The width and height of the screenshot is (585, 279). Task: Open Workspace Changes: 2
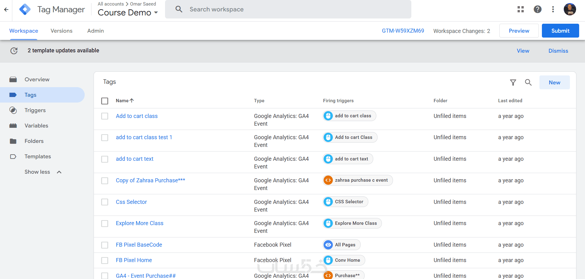pyautogui.click(x=462, y=31)
